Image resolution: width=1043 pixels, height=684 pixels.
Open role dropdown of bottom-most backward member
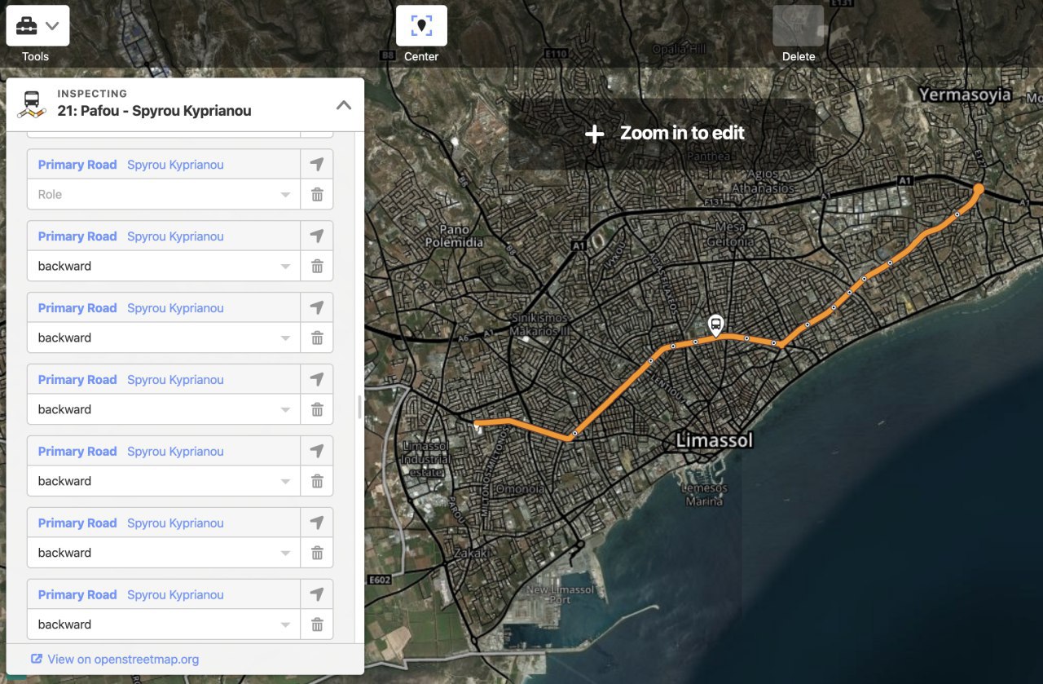pyautogui.click(x=285, y=625)
